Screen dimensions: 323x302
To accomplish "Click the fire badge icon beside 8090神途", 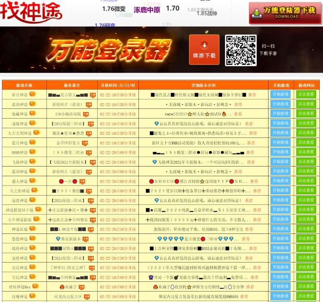I will pos(33,152).
